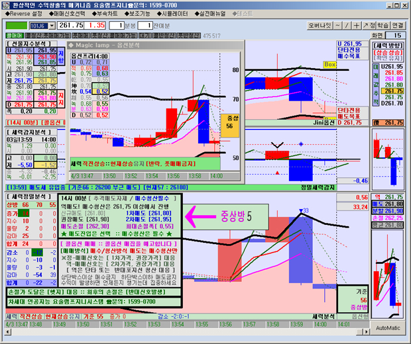Toggle the 콜청산,풋매매가능 indicator

pos(48,35)
